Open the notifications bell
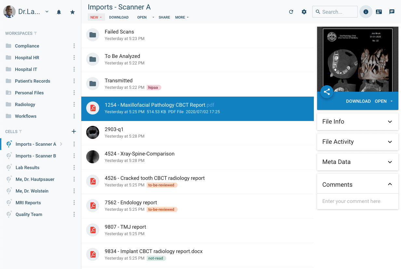This screenshot has width=401, height=269. tap(59, 12)
